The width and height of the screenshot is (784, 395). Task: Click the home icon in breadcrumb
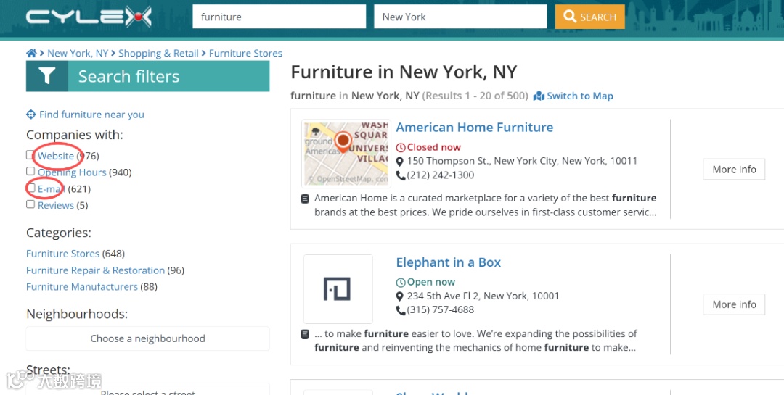(x=31, y=53)
